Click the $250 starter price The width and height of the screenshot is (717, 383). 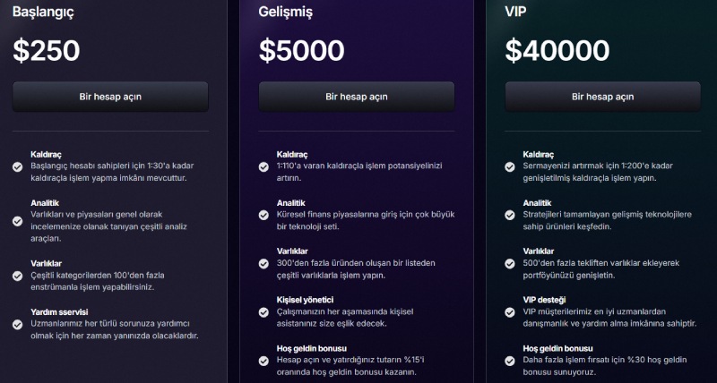point(47,50)
